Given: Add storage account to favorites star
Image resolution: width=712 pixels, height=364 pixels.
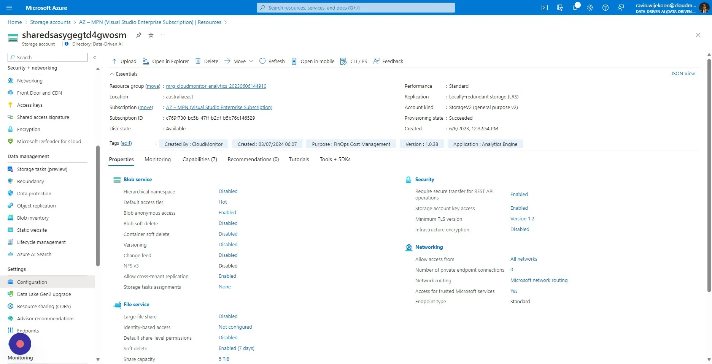Looking at the screenshot, I should coord(151,35).
